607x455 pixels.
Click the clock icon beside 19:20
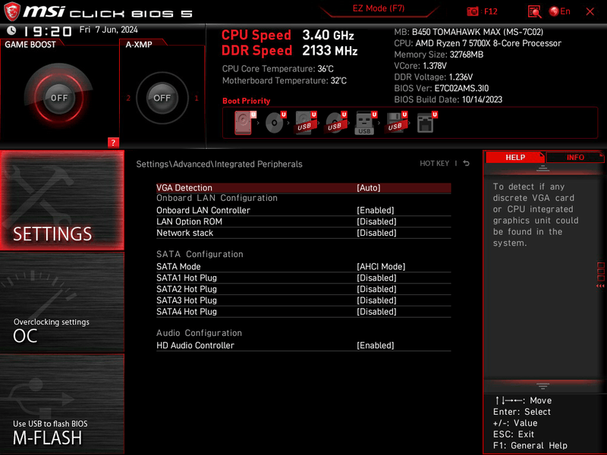(x=11, y=30)
